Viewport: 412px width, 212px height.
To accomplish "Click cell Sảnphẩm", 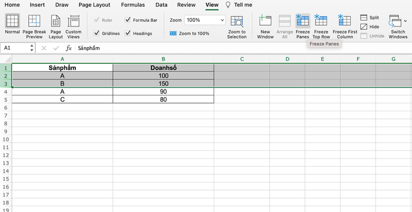I will pos(62,68).
